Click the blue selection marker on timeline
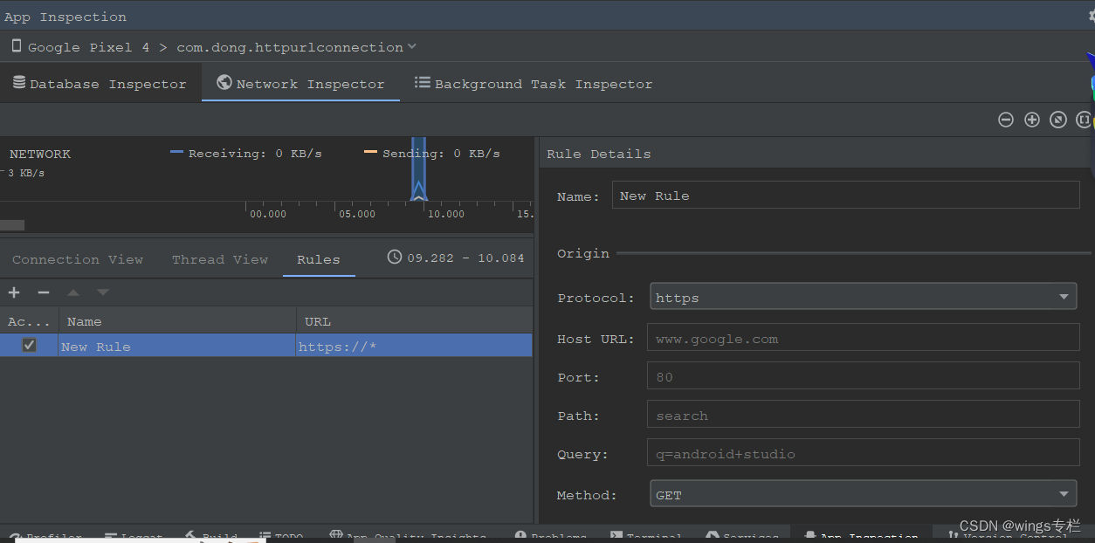The width and height of the screenshot is (1095, 543). click(418, 169)
